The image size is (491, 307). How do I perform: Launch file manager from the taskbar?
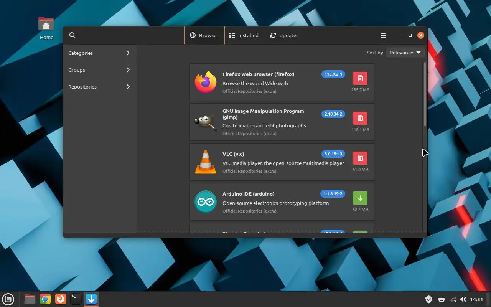click(x=30, y=299)
